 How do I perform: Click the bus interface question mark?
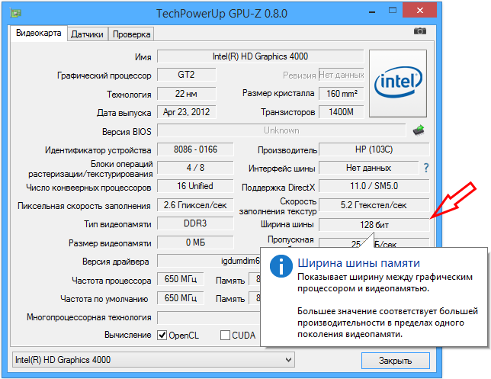coord(426,168)
